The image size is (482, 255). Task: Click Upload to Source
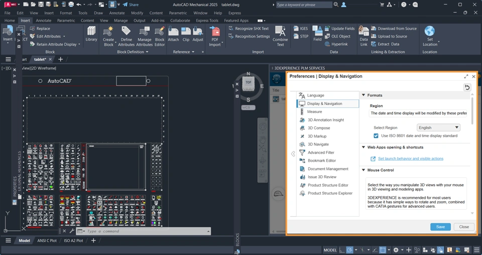pos(389,36)
